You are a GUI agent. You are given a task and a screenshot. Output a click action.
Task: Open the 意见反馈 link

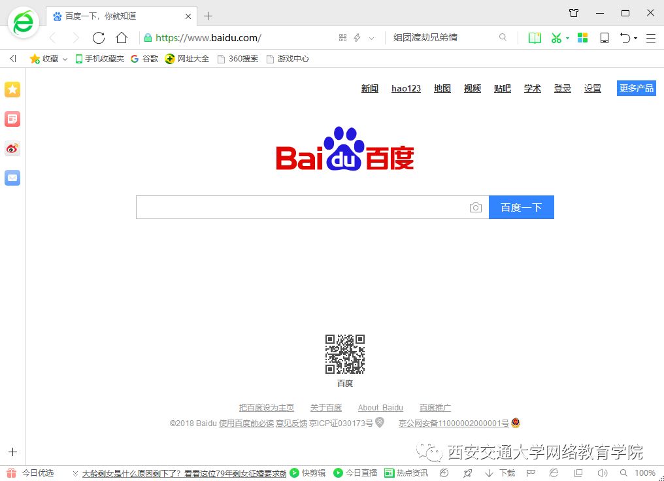pos(291,423)
